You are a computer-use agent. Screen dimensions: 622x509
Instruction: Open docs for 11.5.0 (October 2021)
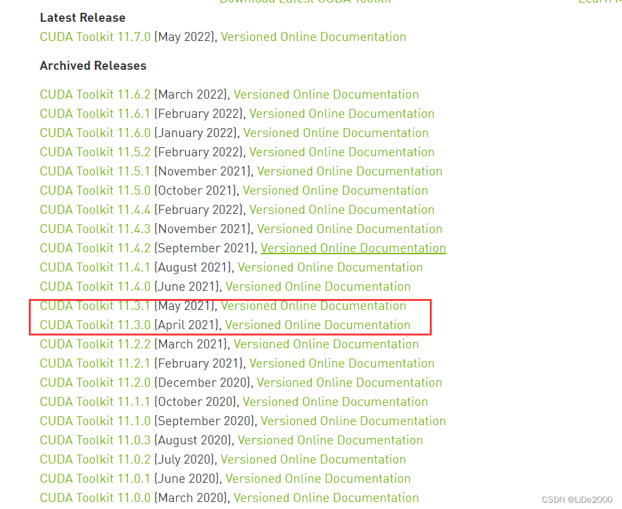(335, 191)
